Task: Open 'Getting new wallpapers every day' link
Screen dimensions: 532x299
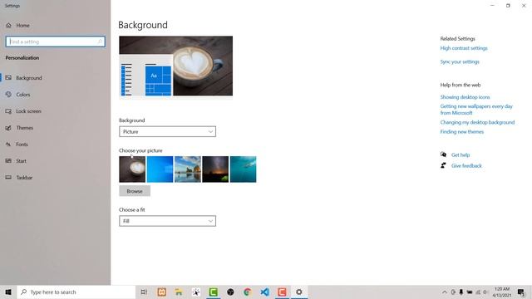Action: click(476, 110)
